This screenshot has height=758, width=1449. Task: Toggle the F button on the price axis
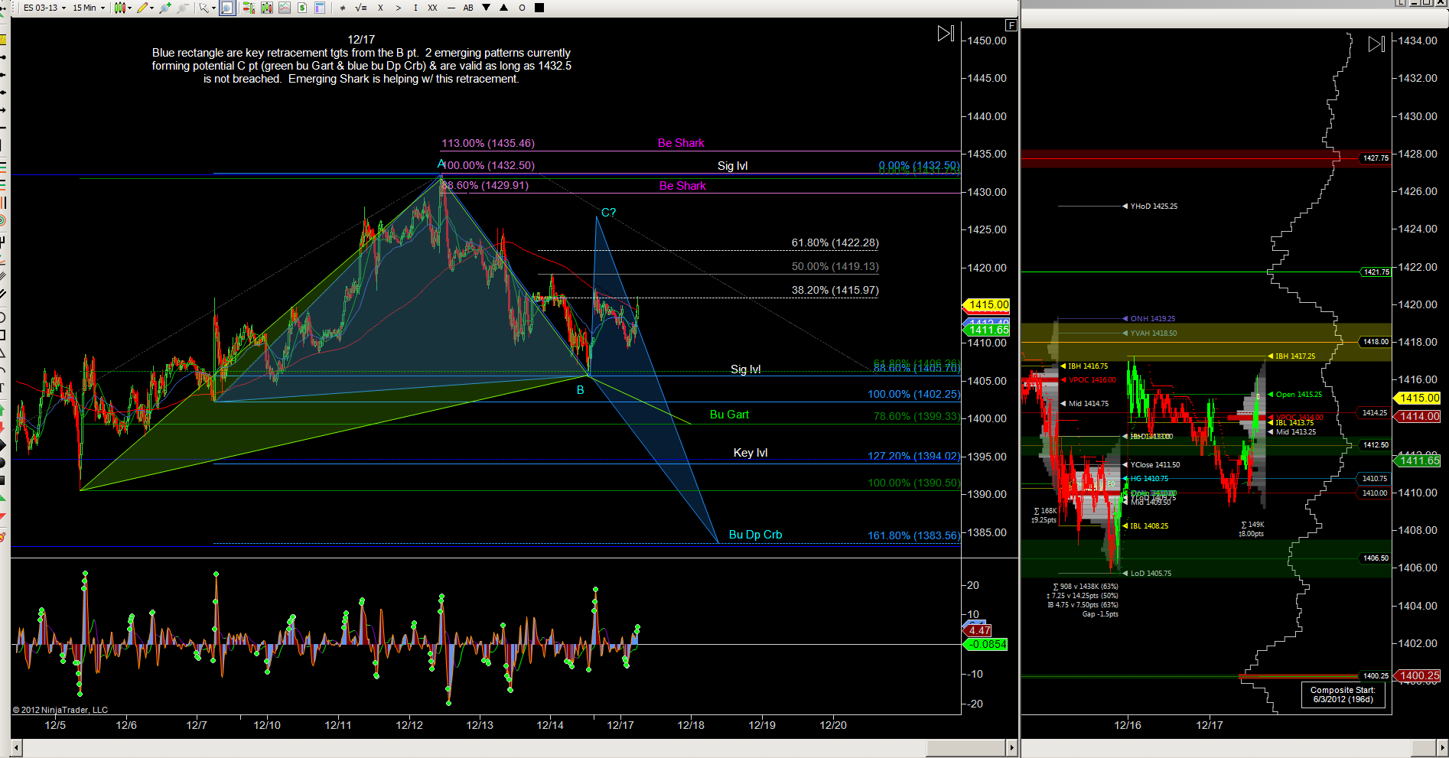(x=1011, y=25)
